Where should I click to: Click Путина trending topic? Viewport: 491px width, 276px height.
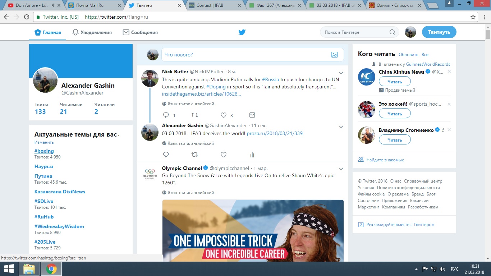coord(43,176)
